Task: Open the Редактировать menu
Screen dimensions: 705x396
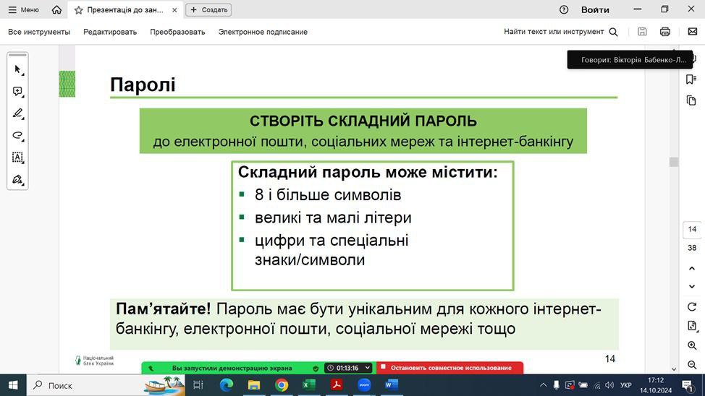Action: [110, 32]
